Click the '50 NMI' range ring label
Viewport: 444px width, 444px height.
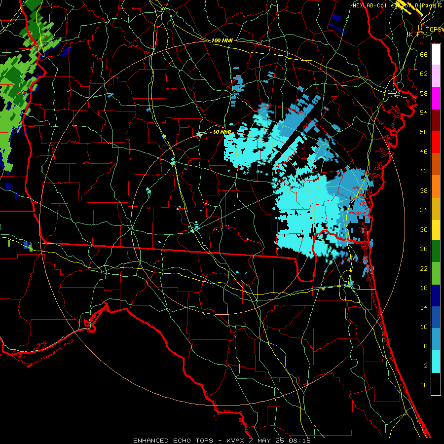222,132
